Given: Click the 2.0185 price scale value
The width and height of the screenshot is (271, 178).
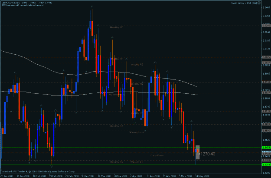Looking at the screenshot, I should 266,40.
